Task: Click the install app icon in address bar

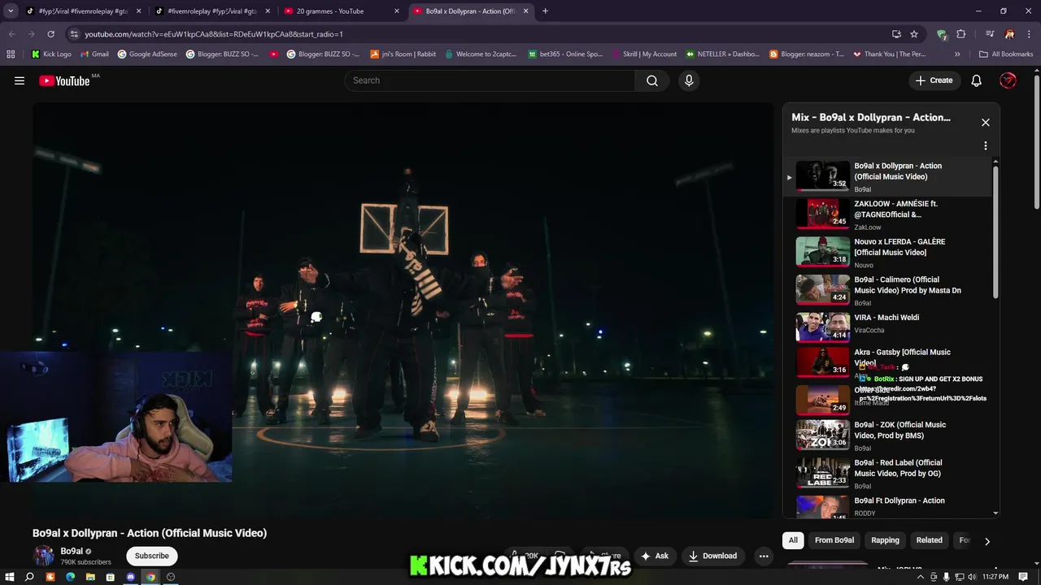Action: (x=896, y=34)
